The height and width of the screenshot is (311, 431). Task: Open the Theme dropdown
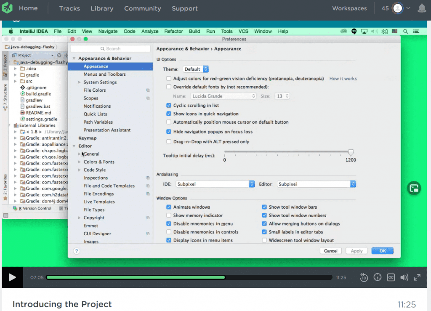pyautogui.click(x=196, y=69)
